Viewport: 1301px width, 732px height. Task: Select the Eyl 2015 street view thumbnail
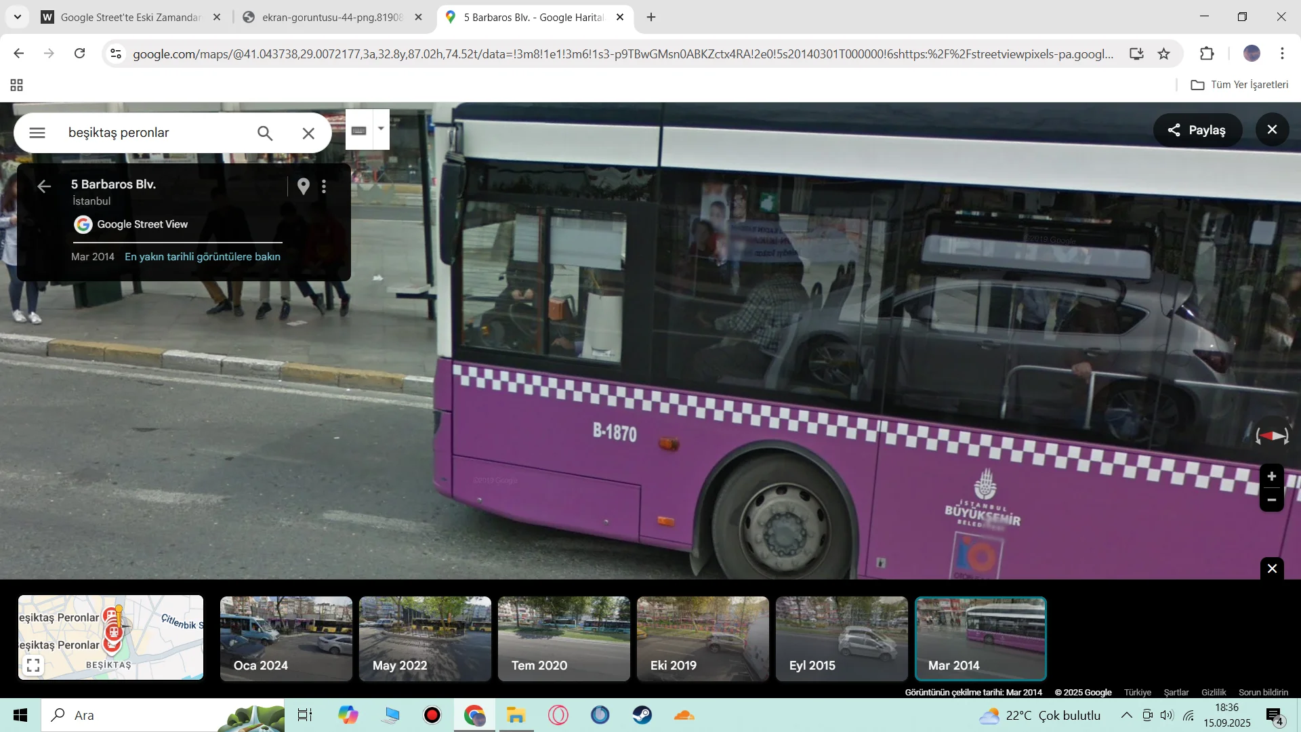pyautogui.click(x=842, y=638)
